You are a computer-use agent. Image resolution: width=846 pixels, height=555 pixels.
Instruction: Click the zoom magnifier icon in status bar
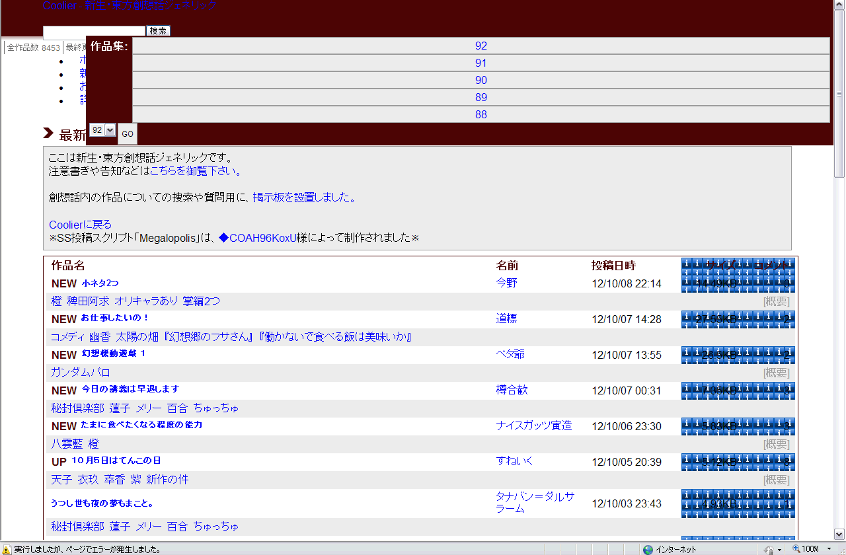click(x=796, y=549)
